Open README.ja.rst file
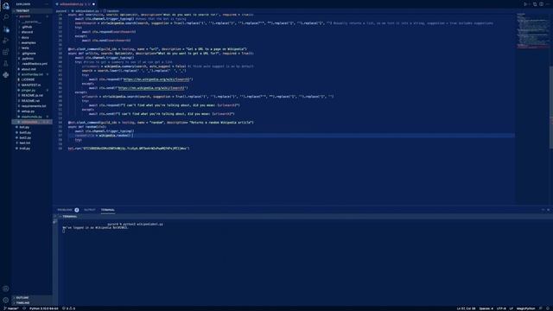The image size is (553, 311). pos(32,96)
